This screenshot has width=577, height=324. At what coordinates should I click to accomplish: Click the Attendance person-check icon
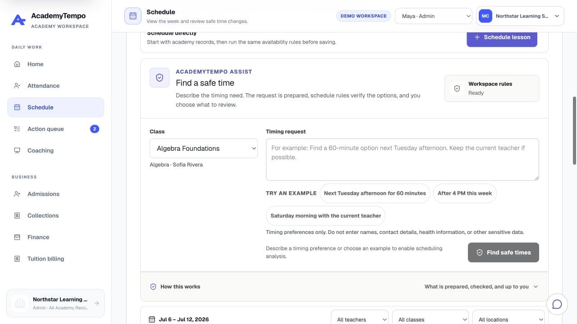pos(17,85)
